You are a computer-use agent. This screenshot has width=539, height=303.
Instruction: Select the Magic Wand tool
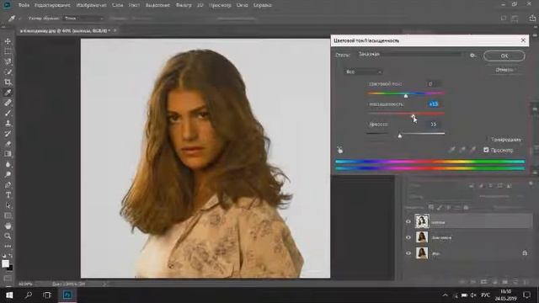pyautogui.click(x=8, y=72)
